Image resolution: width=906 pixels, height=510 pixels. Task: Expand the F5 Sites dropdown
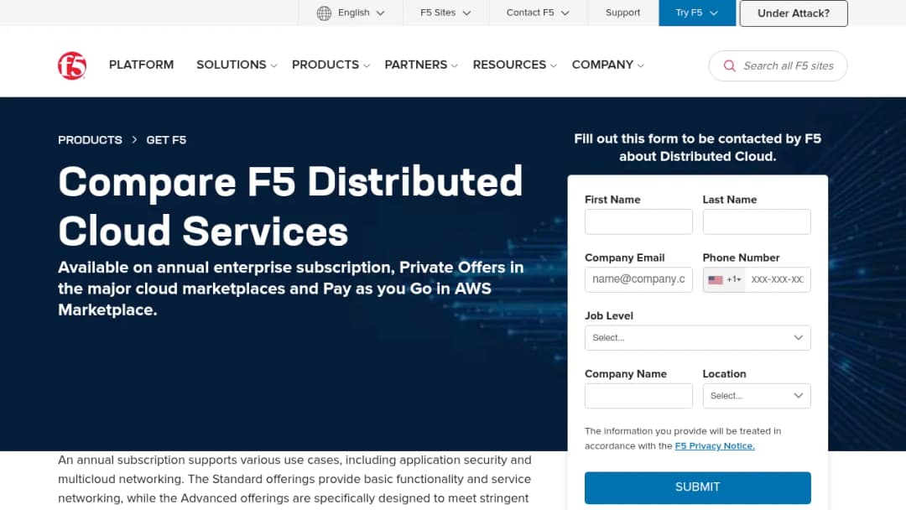445,13
